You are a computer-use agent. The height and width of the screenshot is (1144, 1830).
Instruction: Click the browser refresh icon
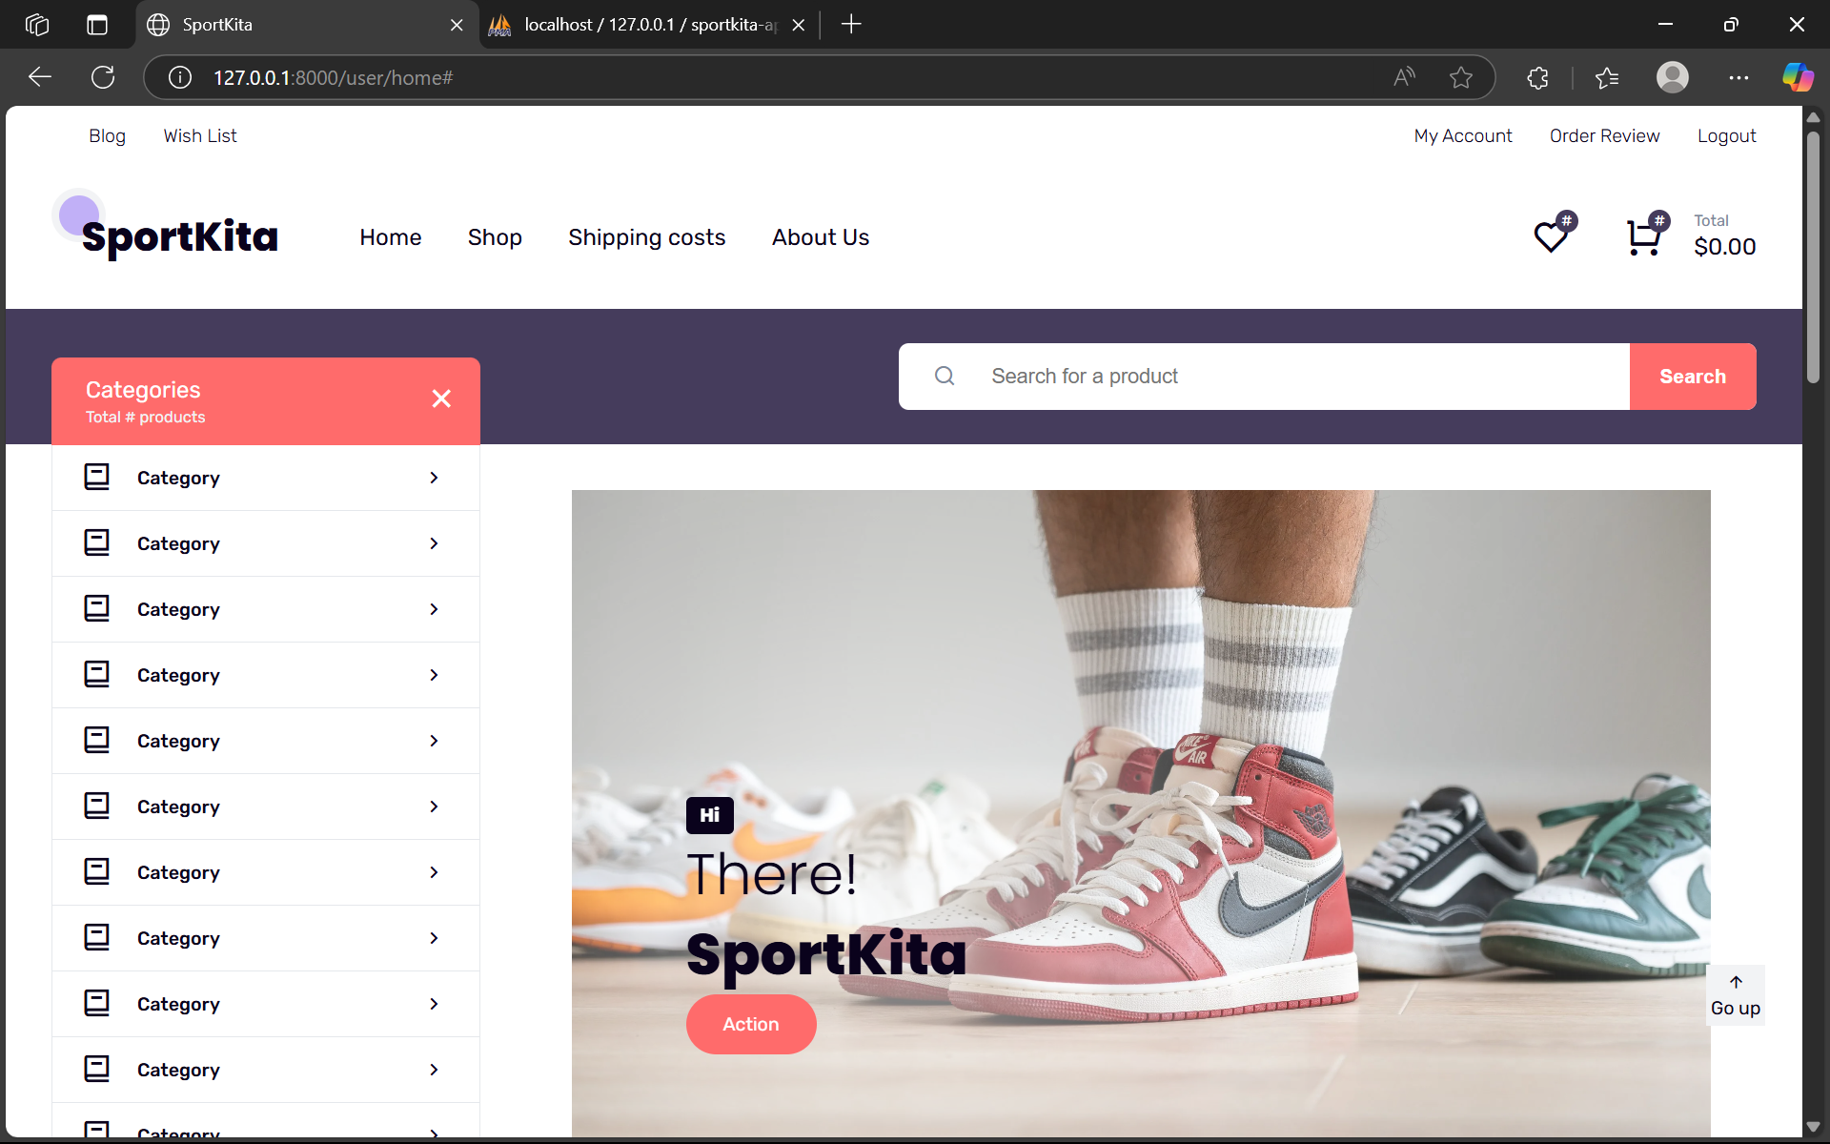click(x=103, y=77)
